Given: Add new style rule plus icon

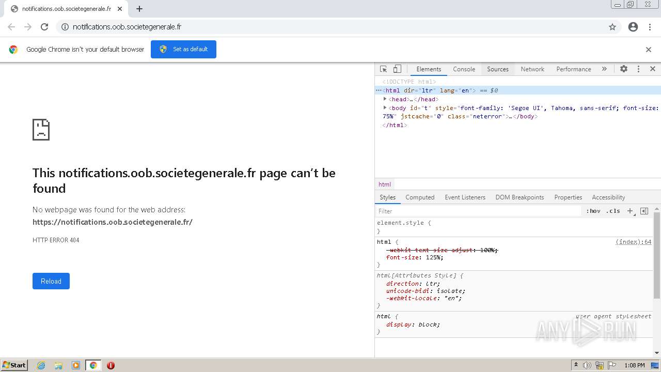Looking at the screenshot, I should [630, 211].
